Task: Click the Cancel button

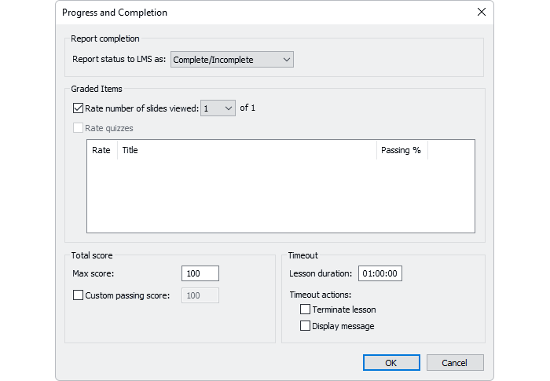Action: pyautogui.click(x=455, y=362)
